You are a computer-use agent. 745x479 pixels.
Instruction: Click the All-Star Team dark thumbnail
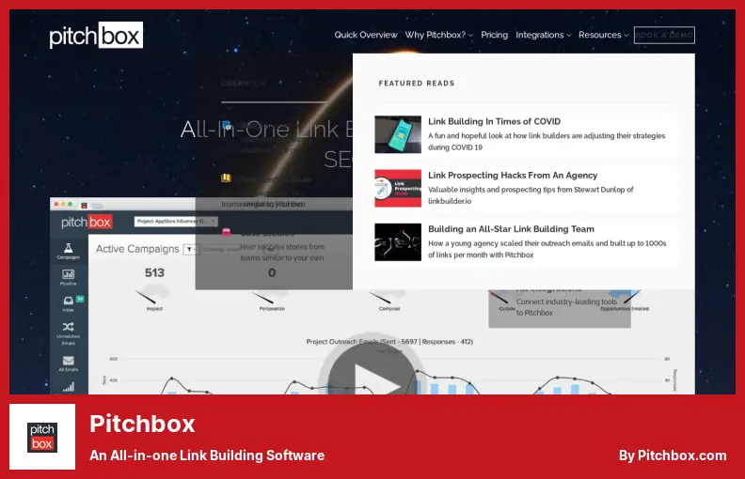click(398, 242)
